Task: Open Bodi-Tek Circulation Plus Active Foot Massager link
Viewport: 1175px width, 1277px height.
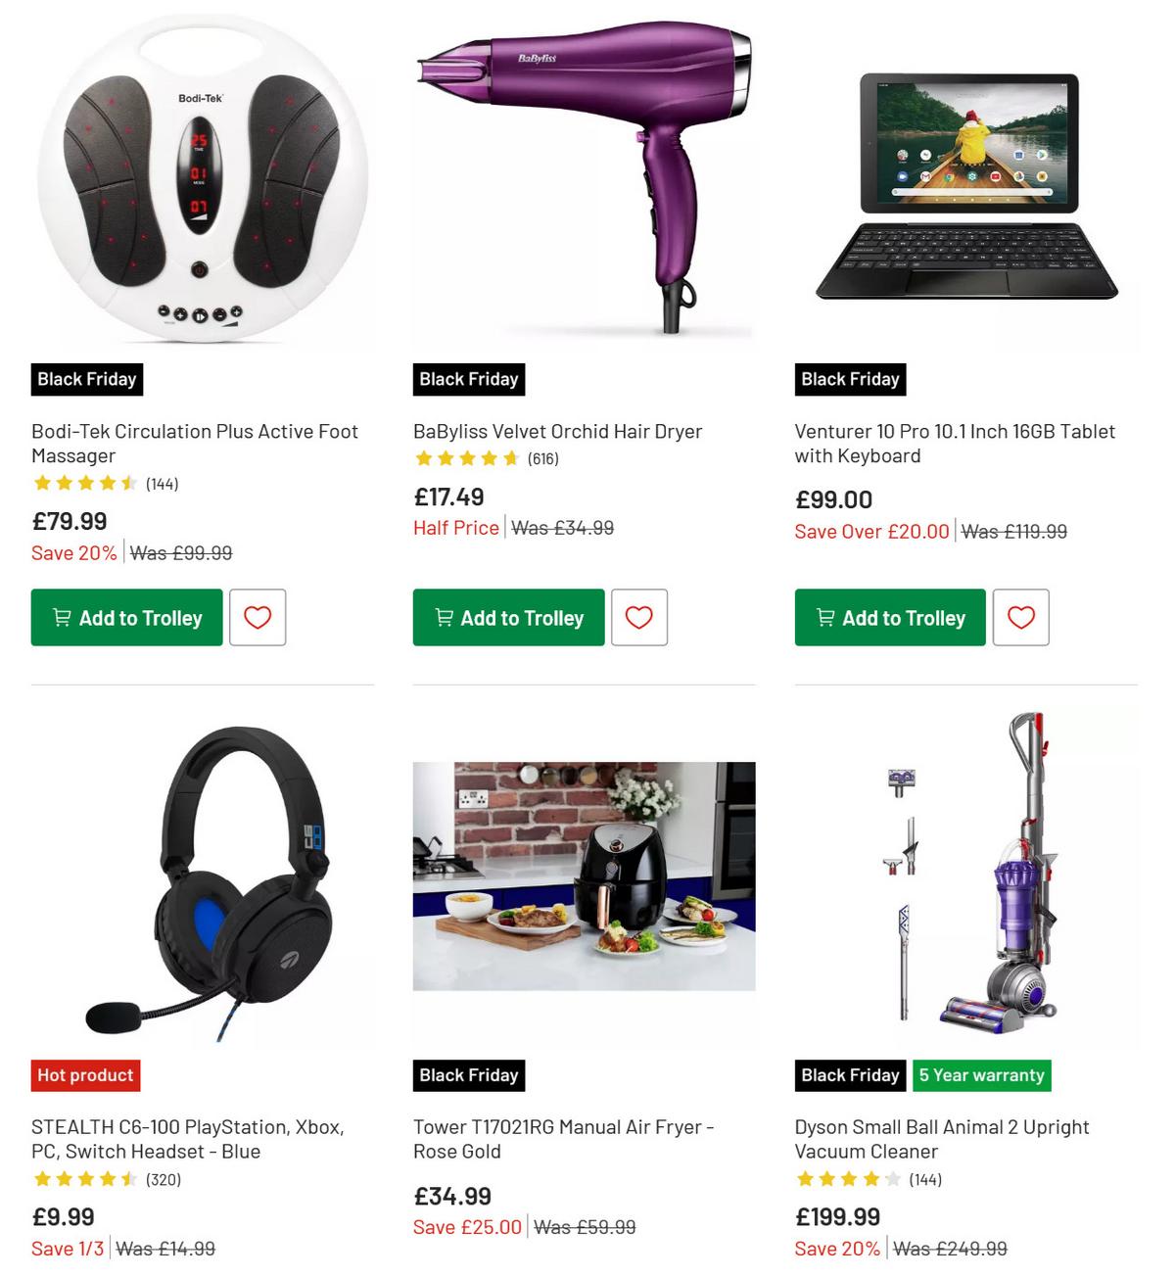Action: 195,444
